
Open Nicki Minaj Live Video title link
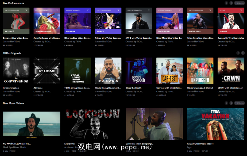point(169,38)
